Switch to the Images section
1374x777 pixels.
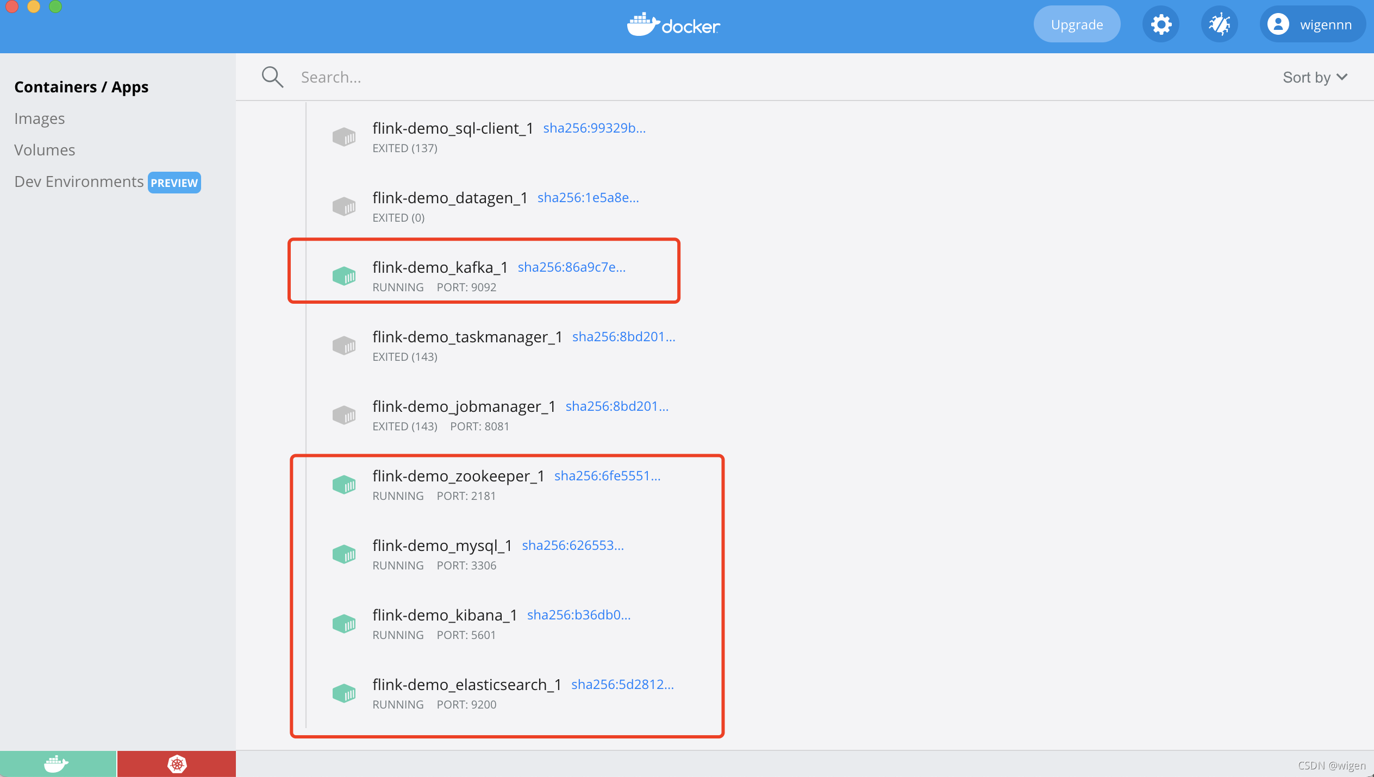tap(40, 118)
